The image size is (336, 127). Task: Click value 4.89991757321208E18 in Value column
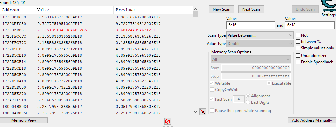pos(60,87)
